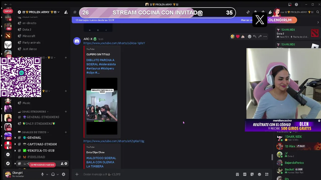Open more options for ARC-X message

(265, 36)
